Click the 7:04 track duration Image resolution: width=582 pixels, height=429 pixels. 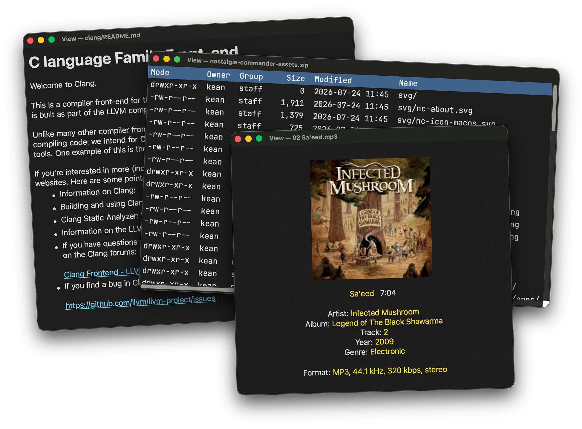click(388, 293)
